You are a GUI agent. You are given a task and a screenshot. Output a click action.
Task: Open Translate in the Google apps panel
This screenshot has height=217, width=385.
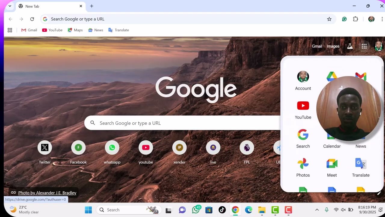pos(361,168)
